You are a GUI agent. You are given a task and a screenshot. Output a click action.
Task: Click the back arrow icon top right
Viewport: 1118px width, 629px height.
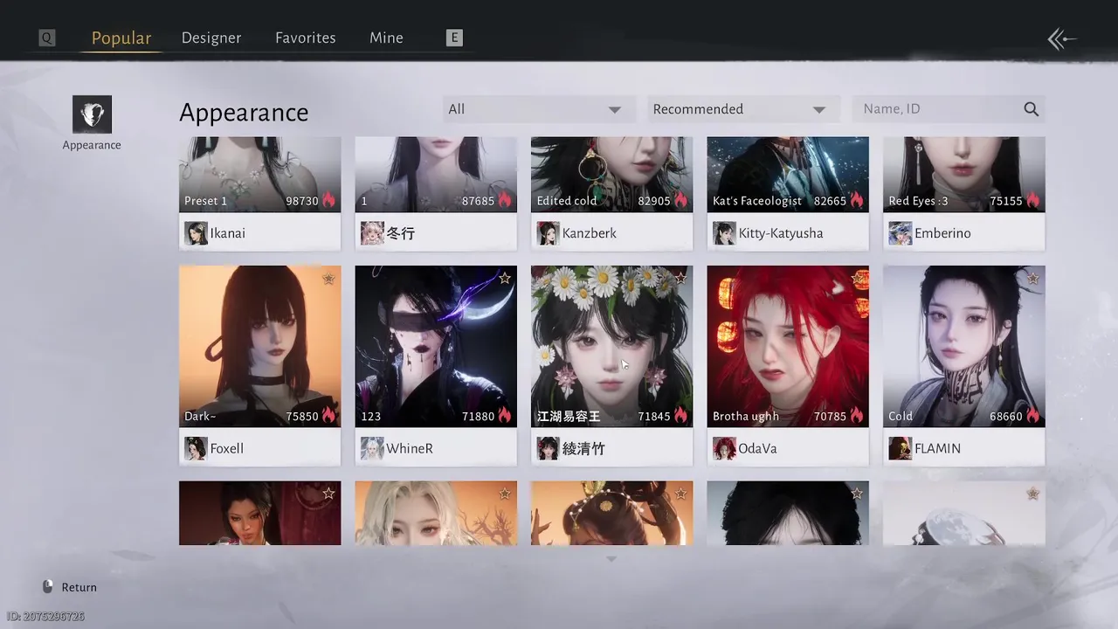(x=1062, y=38)
